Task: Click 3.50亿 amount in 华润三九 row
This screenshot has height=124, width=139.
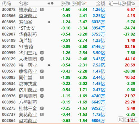Action: (99, 53)
